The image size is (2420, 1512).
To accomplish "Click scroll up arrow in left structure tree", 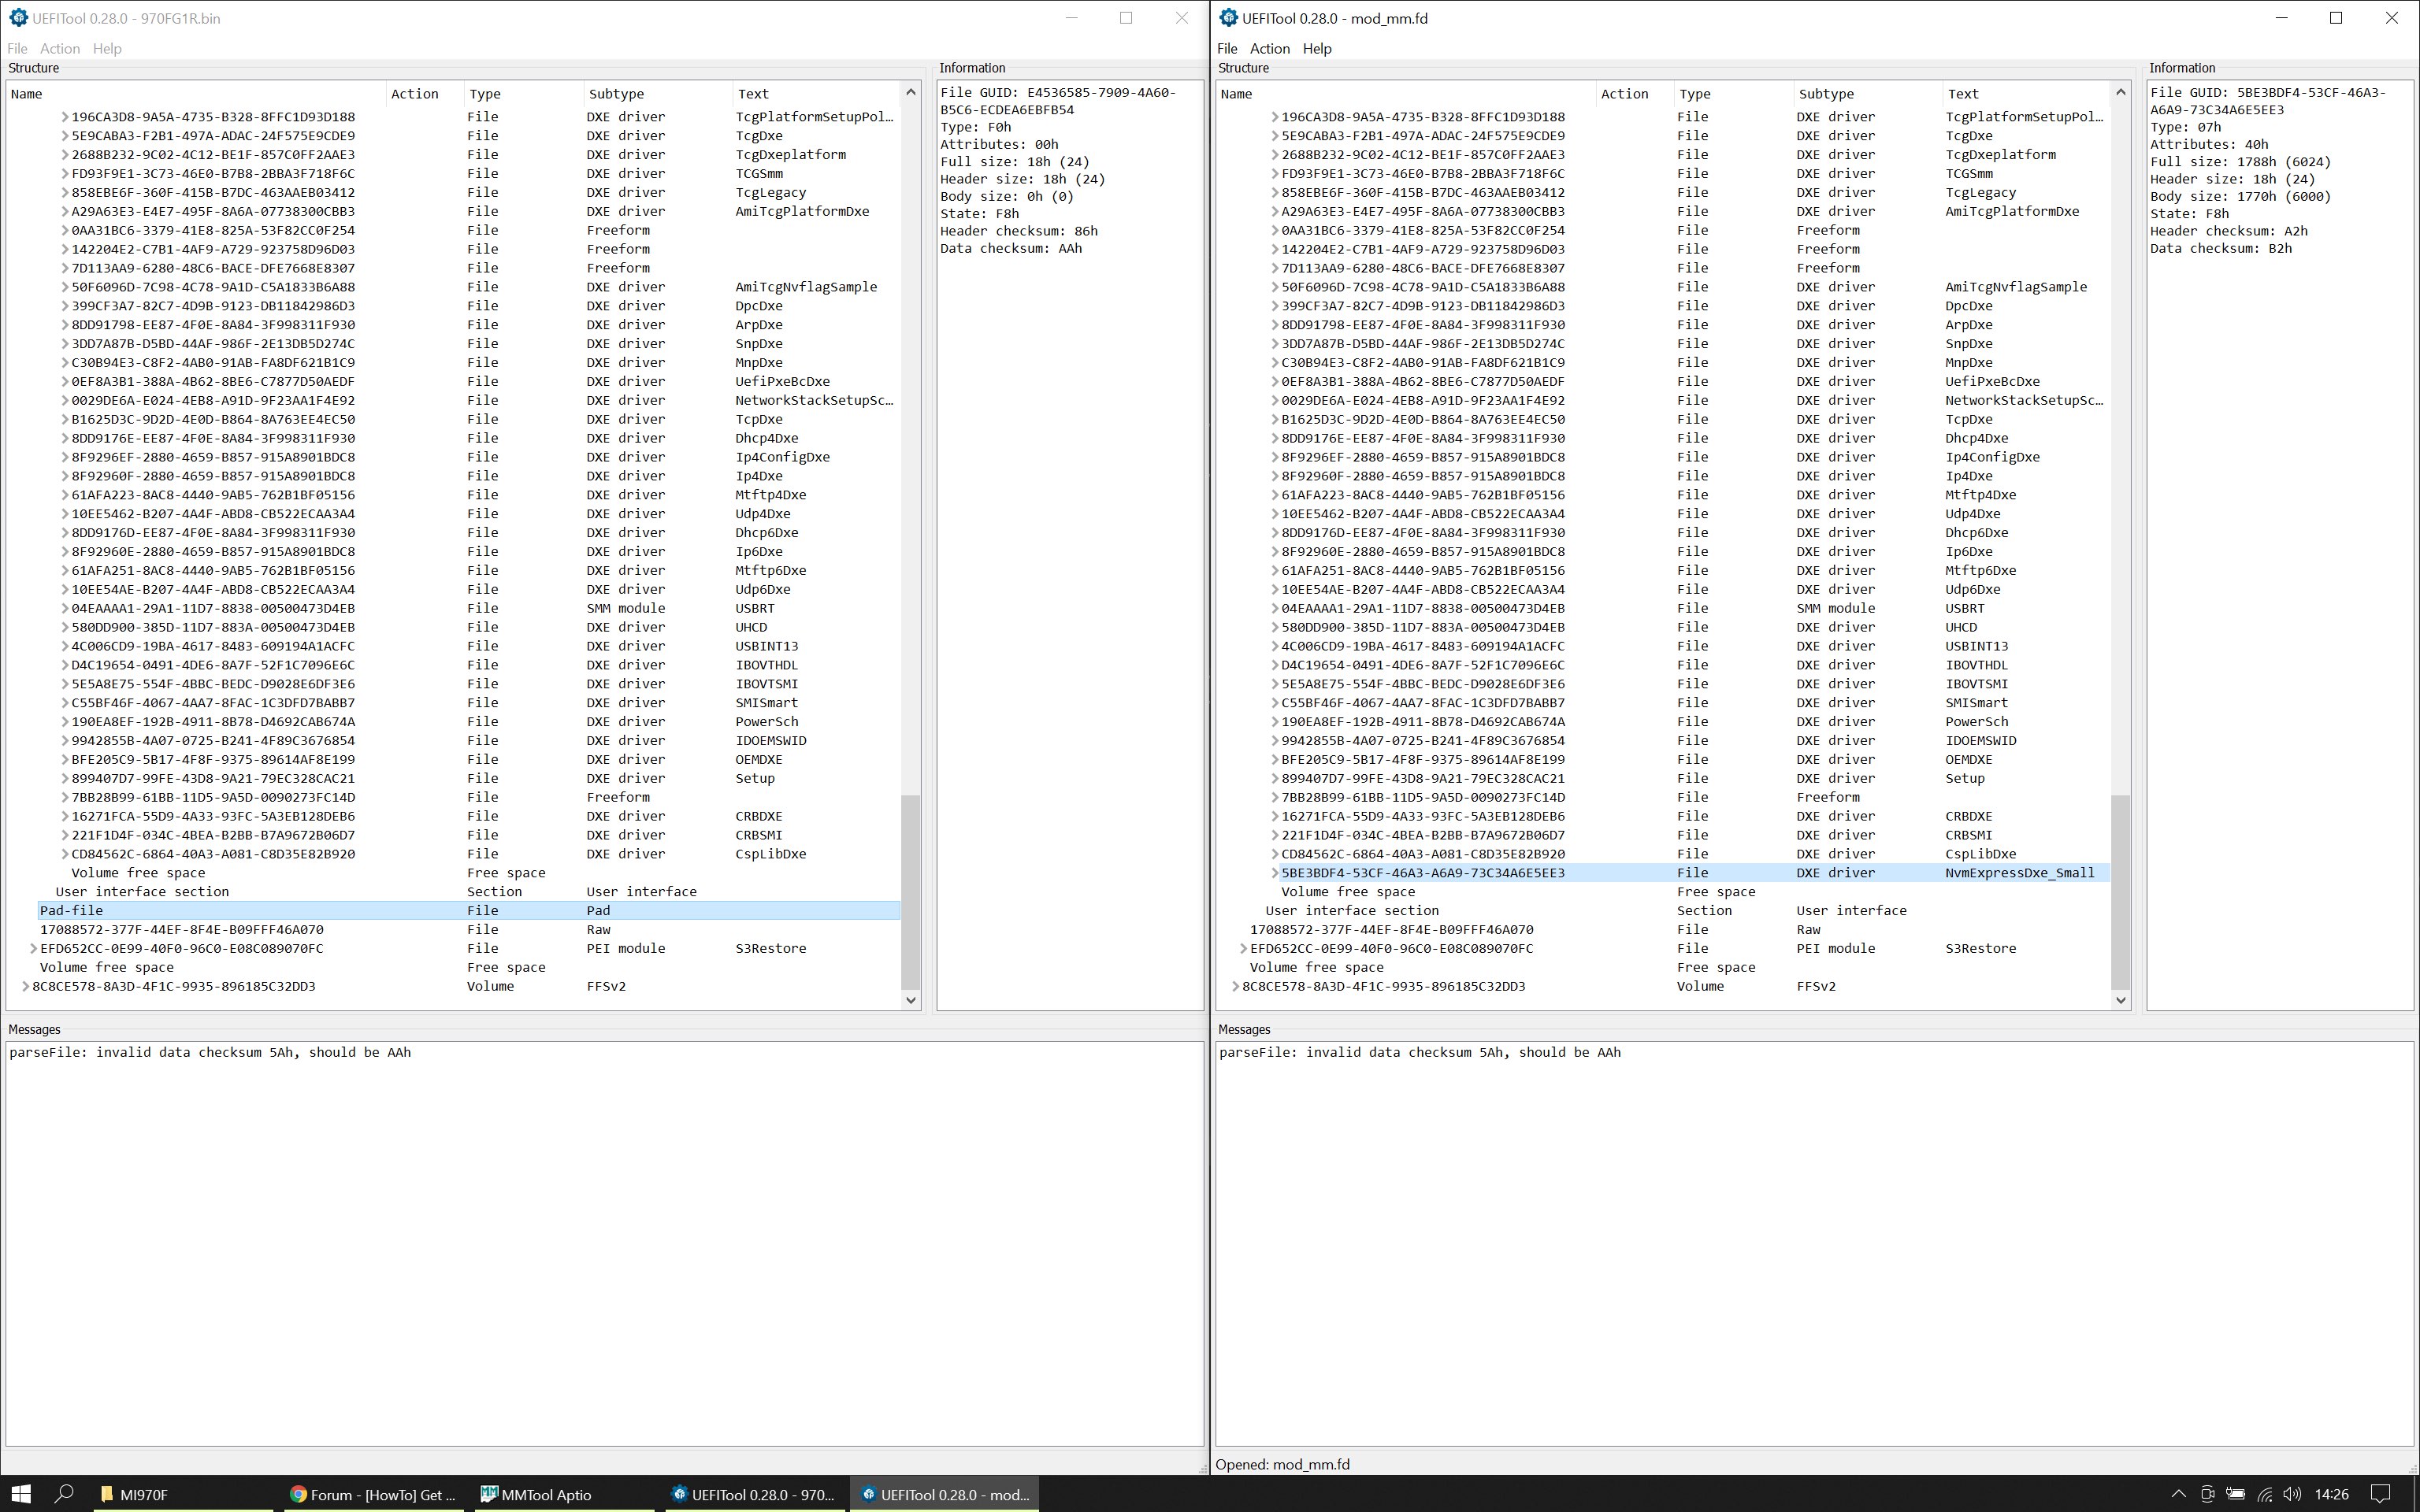I will coord(910,92).
